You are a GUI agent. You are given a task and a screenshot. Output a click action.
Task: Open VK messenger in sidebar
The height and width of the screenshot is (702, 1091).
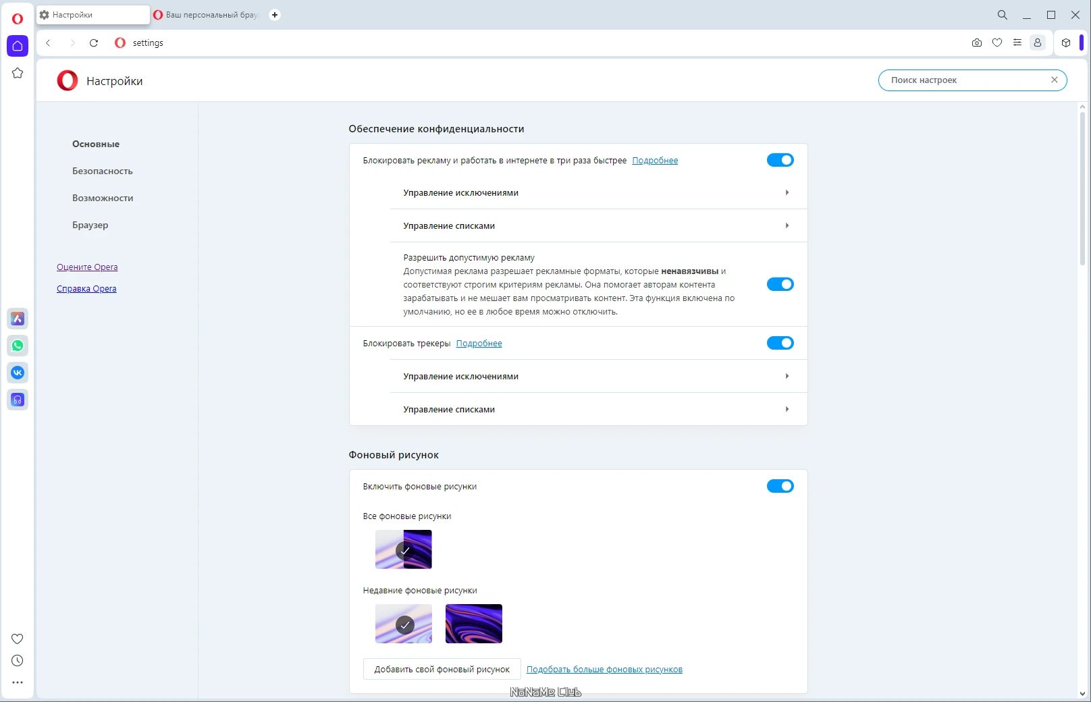pos(18,373)
